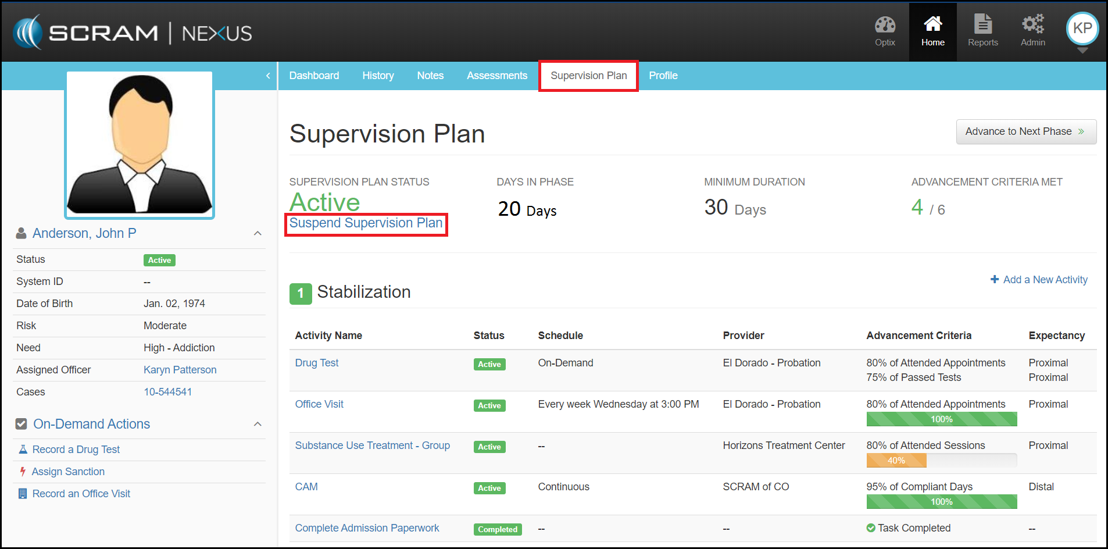Viewport: 1108px width, 549px height.
Task: Click the flask icon beside Record a Drug Test
Action: click(23, 450)
